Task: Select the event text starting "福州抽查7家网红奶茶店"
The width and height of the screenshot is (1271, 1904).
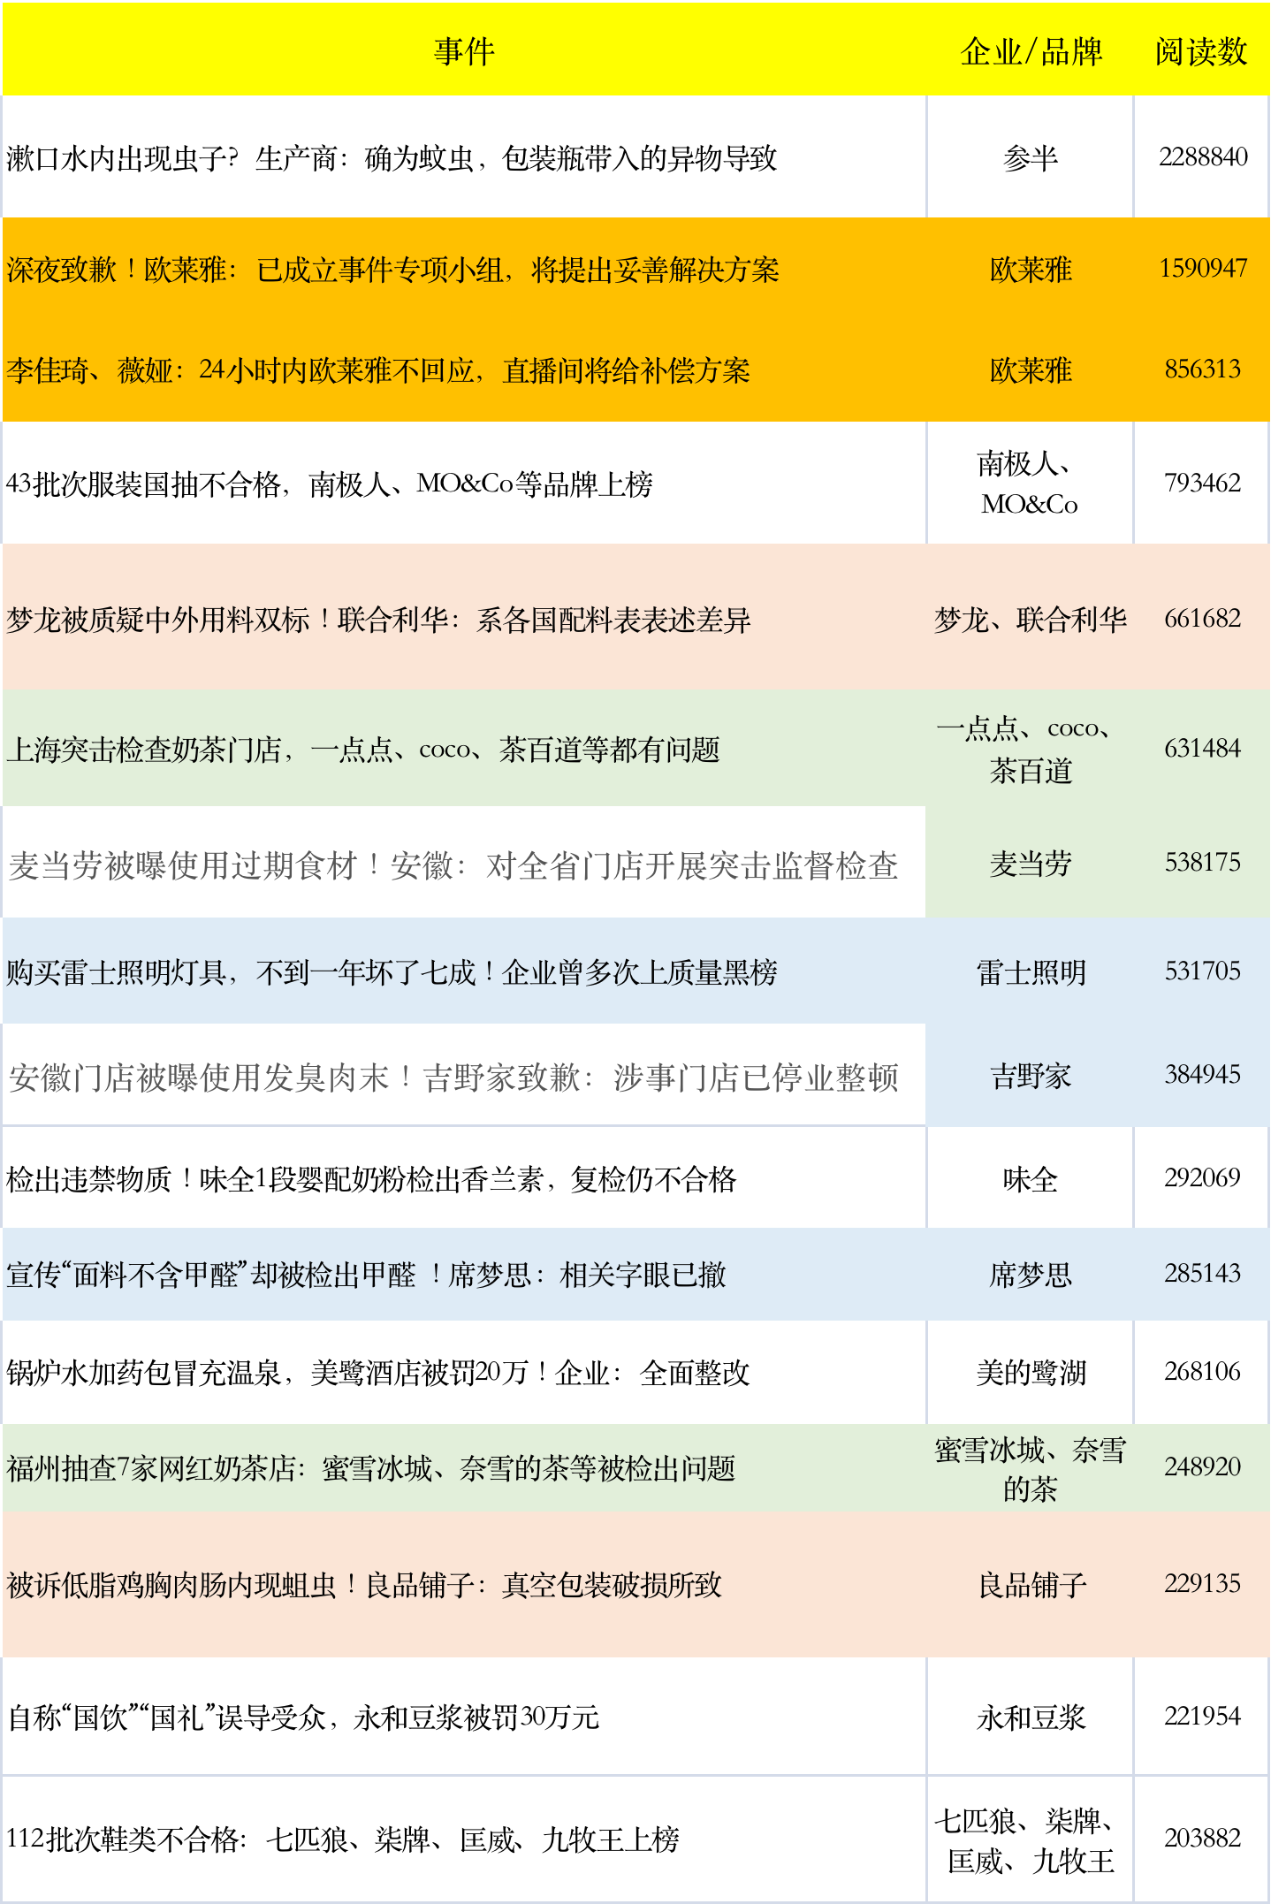Action: tap(371, 1468)
